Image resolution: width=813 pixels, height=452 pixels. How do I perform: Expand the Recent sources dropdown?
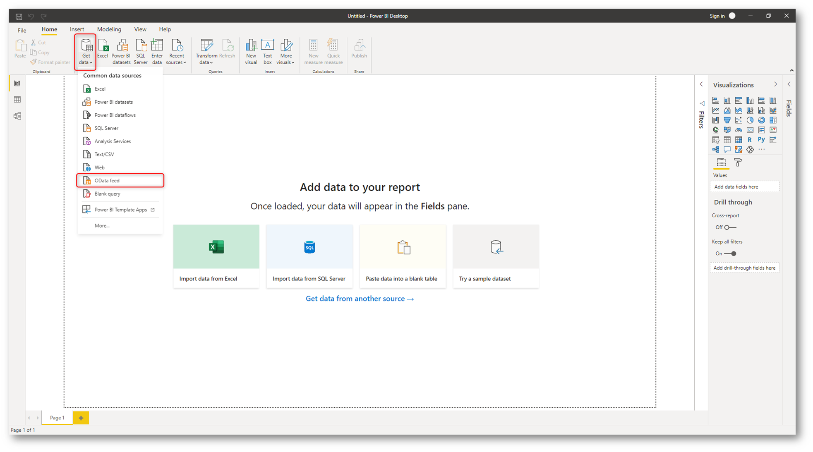point(176,51)
